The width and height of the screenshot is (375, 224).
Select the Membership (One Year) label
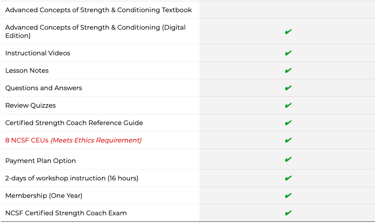(44, 196)
